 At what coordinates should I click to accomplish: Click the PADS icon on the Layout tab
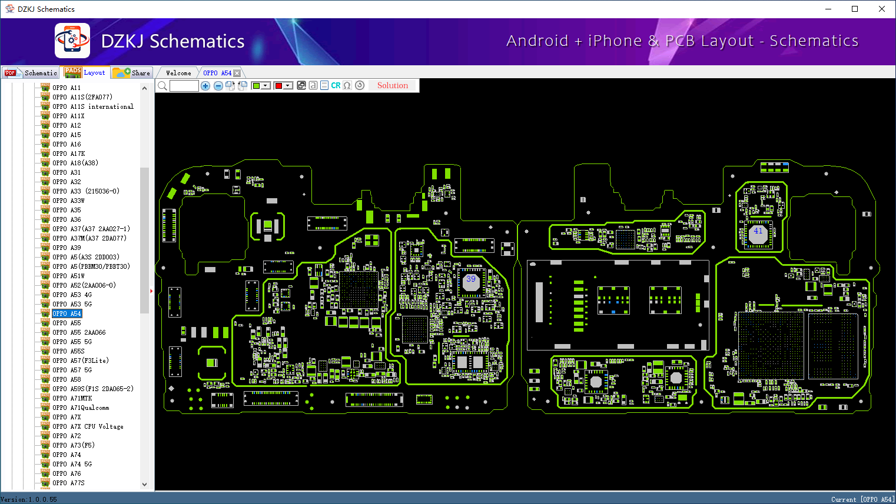[73, 72]
